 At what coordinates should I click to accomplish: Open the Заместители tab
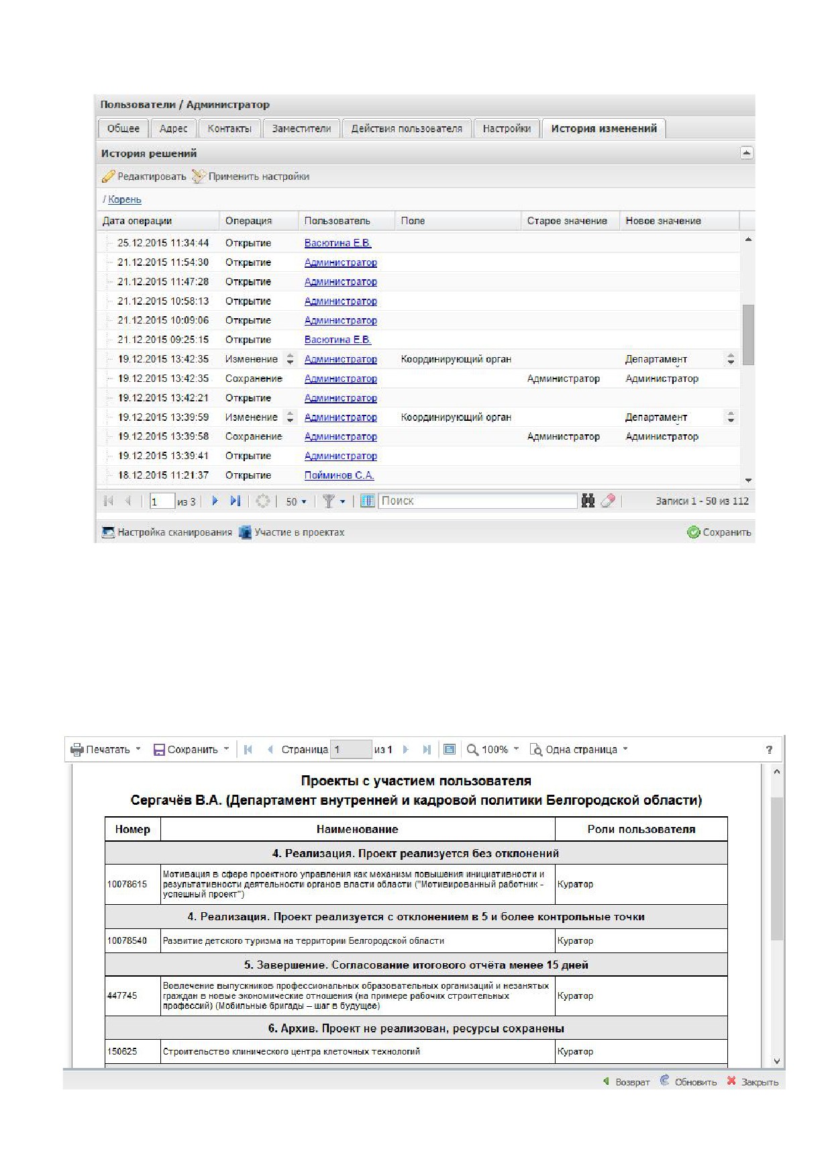301,128
